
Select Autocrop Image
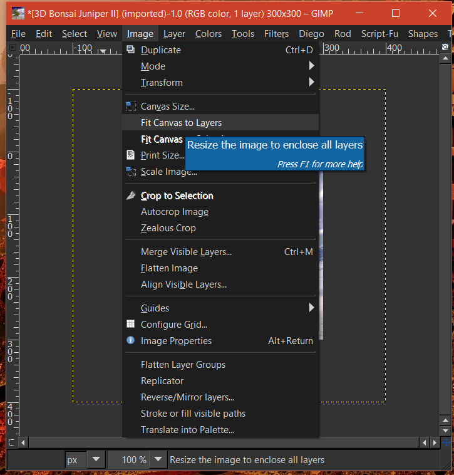click(x=220, y=211)
